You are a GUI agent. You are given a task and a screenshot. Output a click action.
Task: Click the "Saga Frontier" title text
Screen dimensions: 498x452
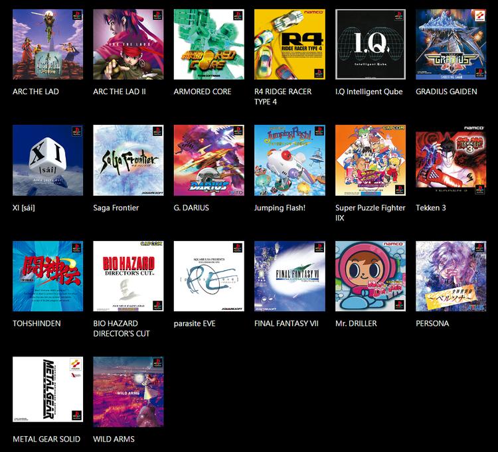point(116,208)
